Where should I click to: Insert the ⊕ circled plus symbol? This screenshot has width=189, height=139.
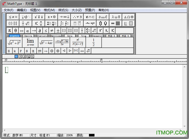pos(58,51)
